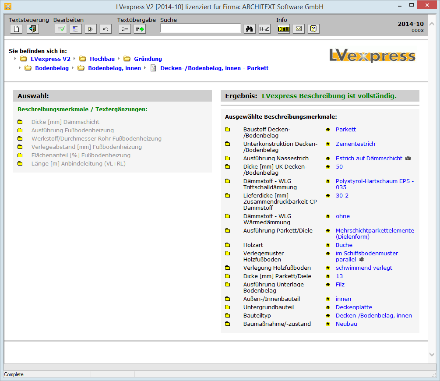Select 'Verlegeabstand [mm] Fußbodenheizung' in the Auswahl list
The height and width of the screenshot is (381, 440).
tap(87, 147)
